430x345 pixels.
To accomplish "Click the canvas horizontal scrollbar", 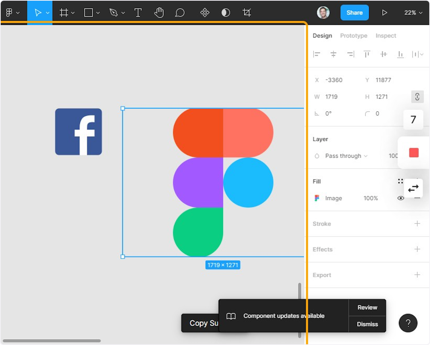I will click(x=52, y=341).
